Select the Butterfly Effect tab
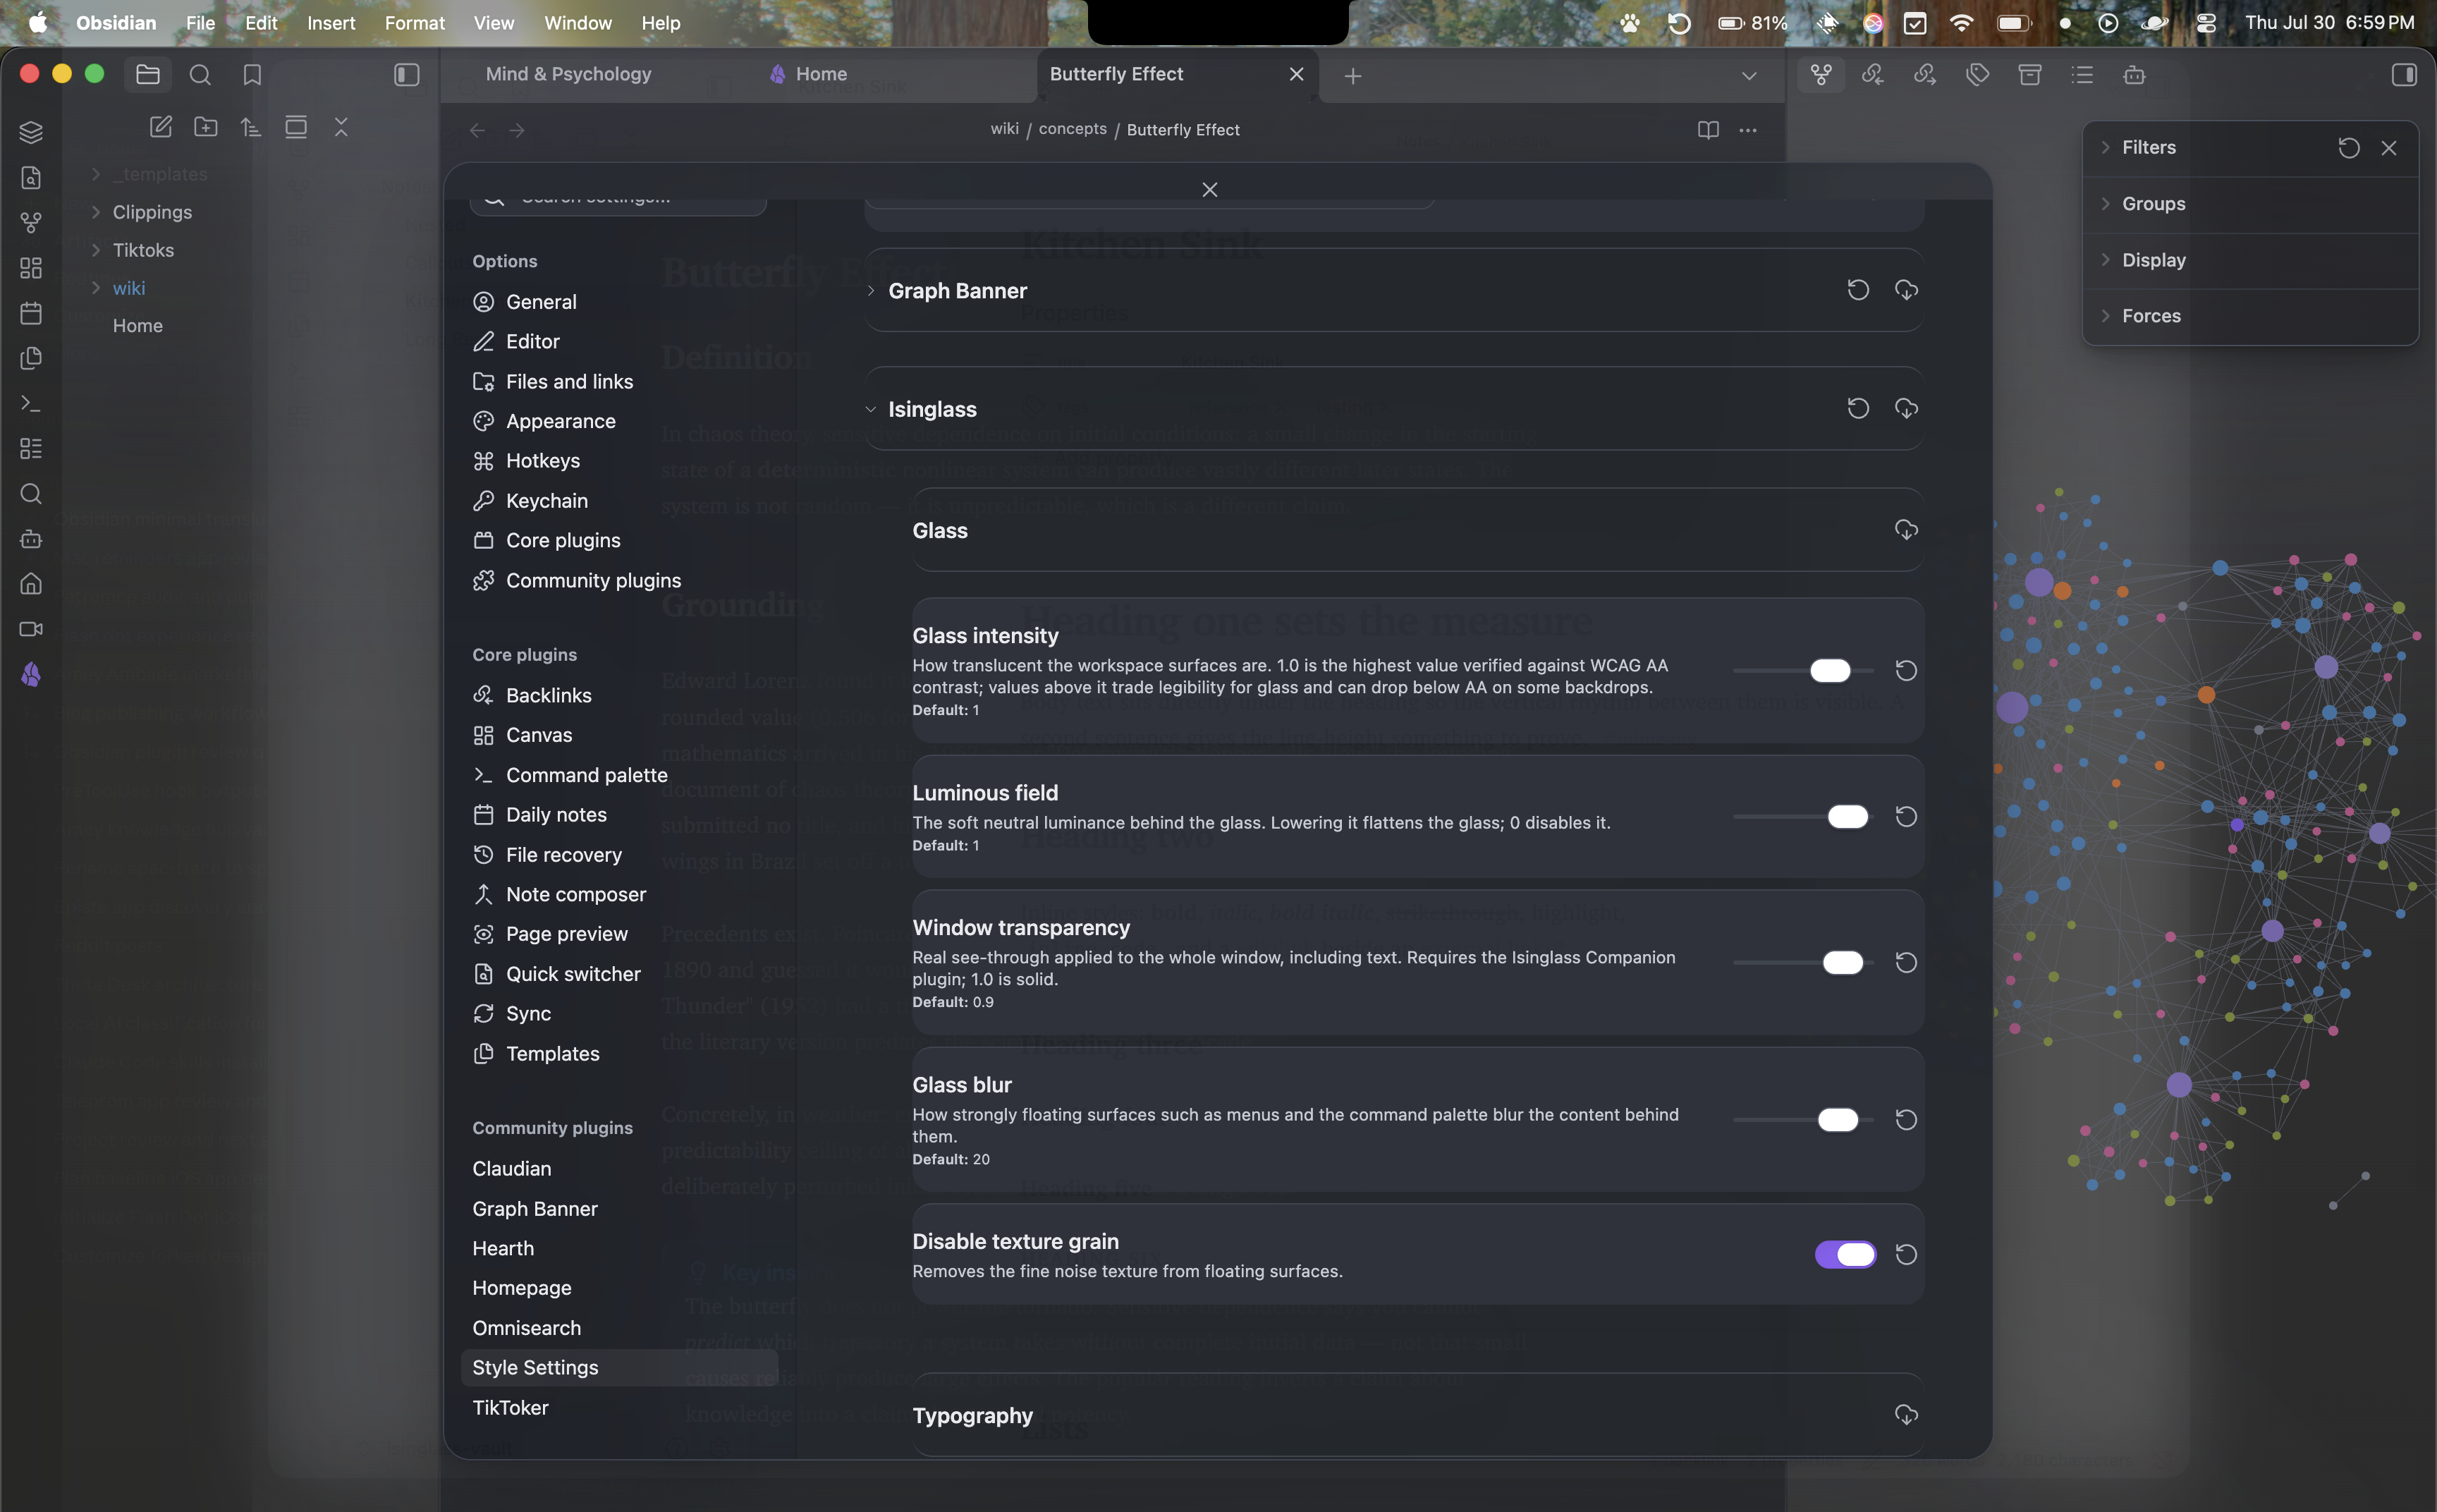The image size is (2437, 1512). [x=1116, y=74]
